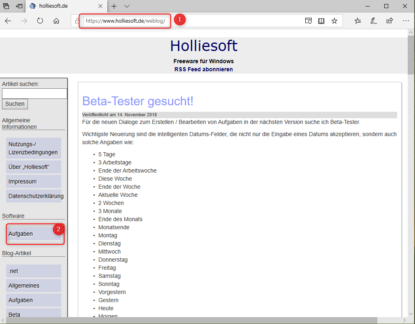415x324 pixels.
Task: Share this page via share icon
Action: 389,21
